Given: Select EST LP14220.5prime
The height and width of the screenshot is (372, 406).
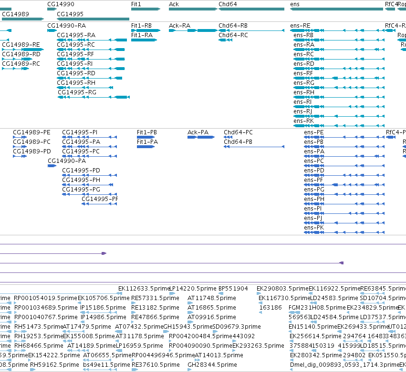Looking at the screenshot, I should [193, 289].
